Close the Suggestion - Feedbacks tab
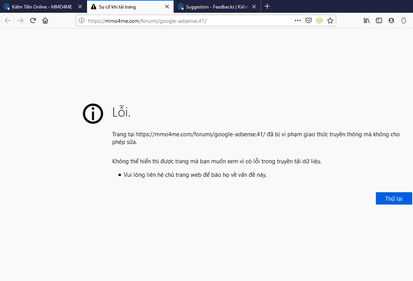Viewport: 413px width, 281px height. [254, 7]
